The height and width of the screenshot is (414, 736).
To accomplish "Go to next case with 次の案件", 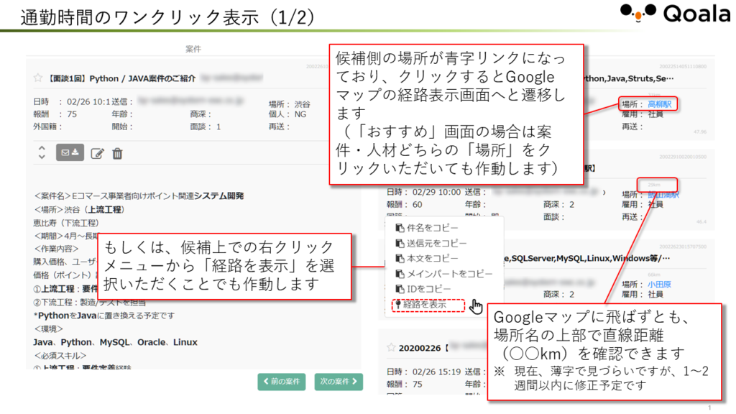I will pos(338,381).
